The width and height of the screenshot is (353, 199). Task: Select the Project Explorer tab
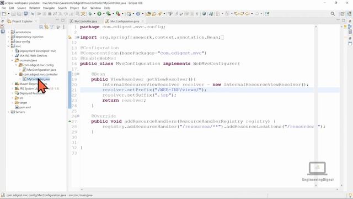(22, 21)
